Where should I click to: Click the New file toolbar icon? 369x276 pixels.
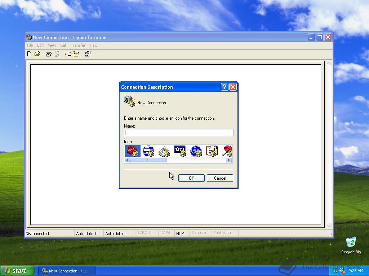[30, 54]
